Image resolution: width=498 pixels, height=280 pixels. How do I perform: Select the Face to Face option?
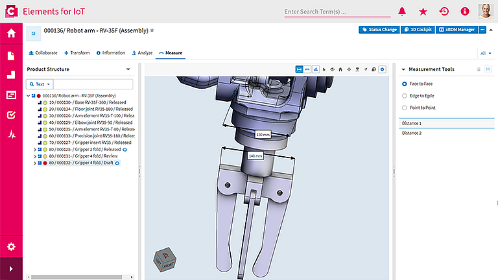click(x=405, y=84)
